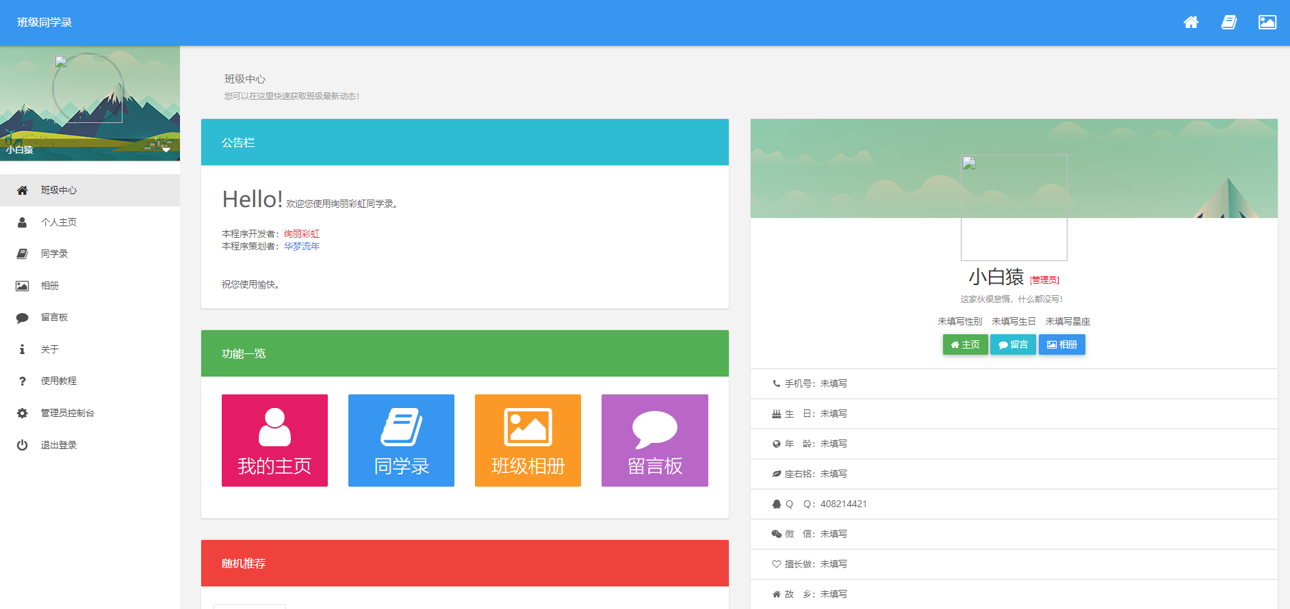Click leaf icon in 座右铭 row
The image size is (1290, 609).
click(x=776, y=474)
